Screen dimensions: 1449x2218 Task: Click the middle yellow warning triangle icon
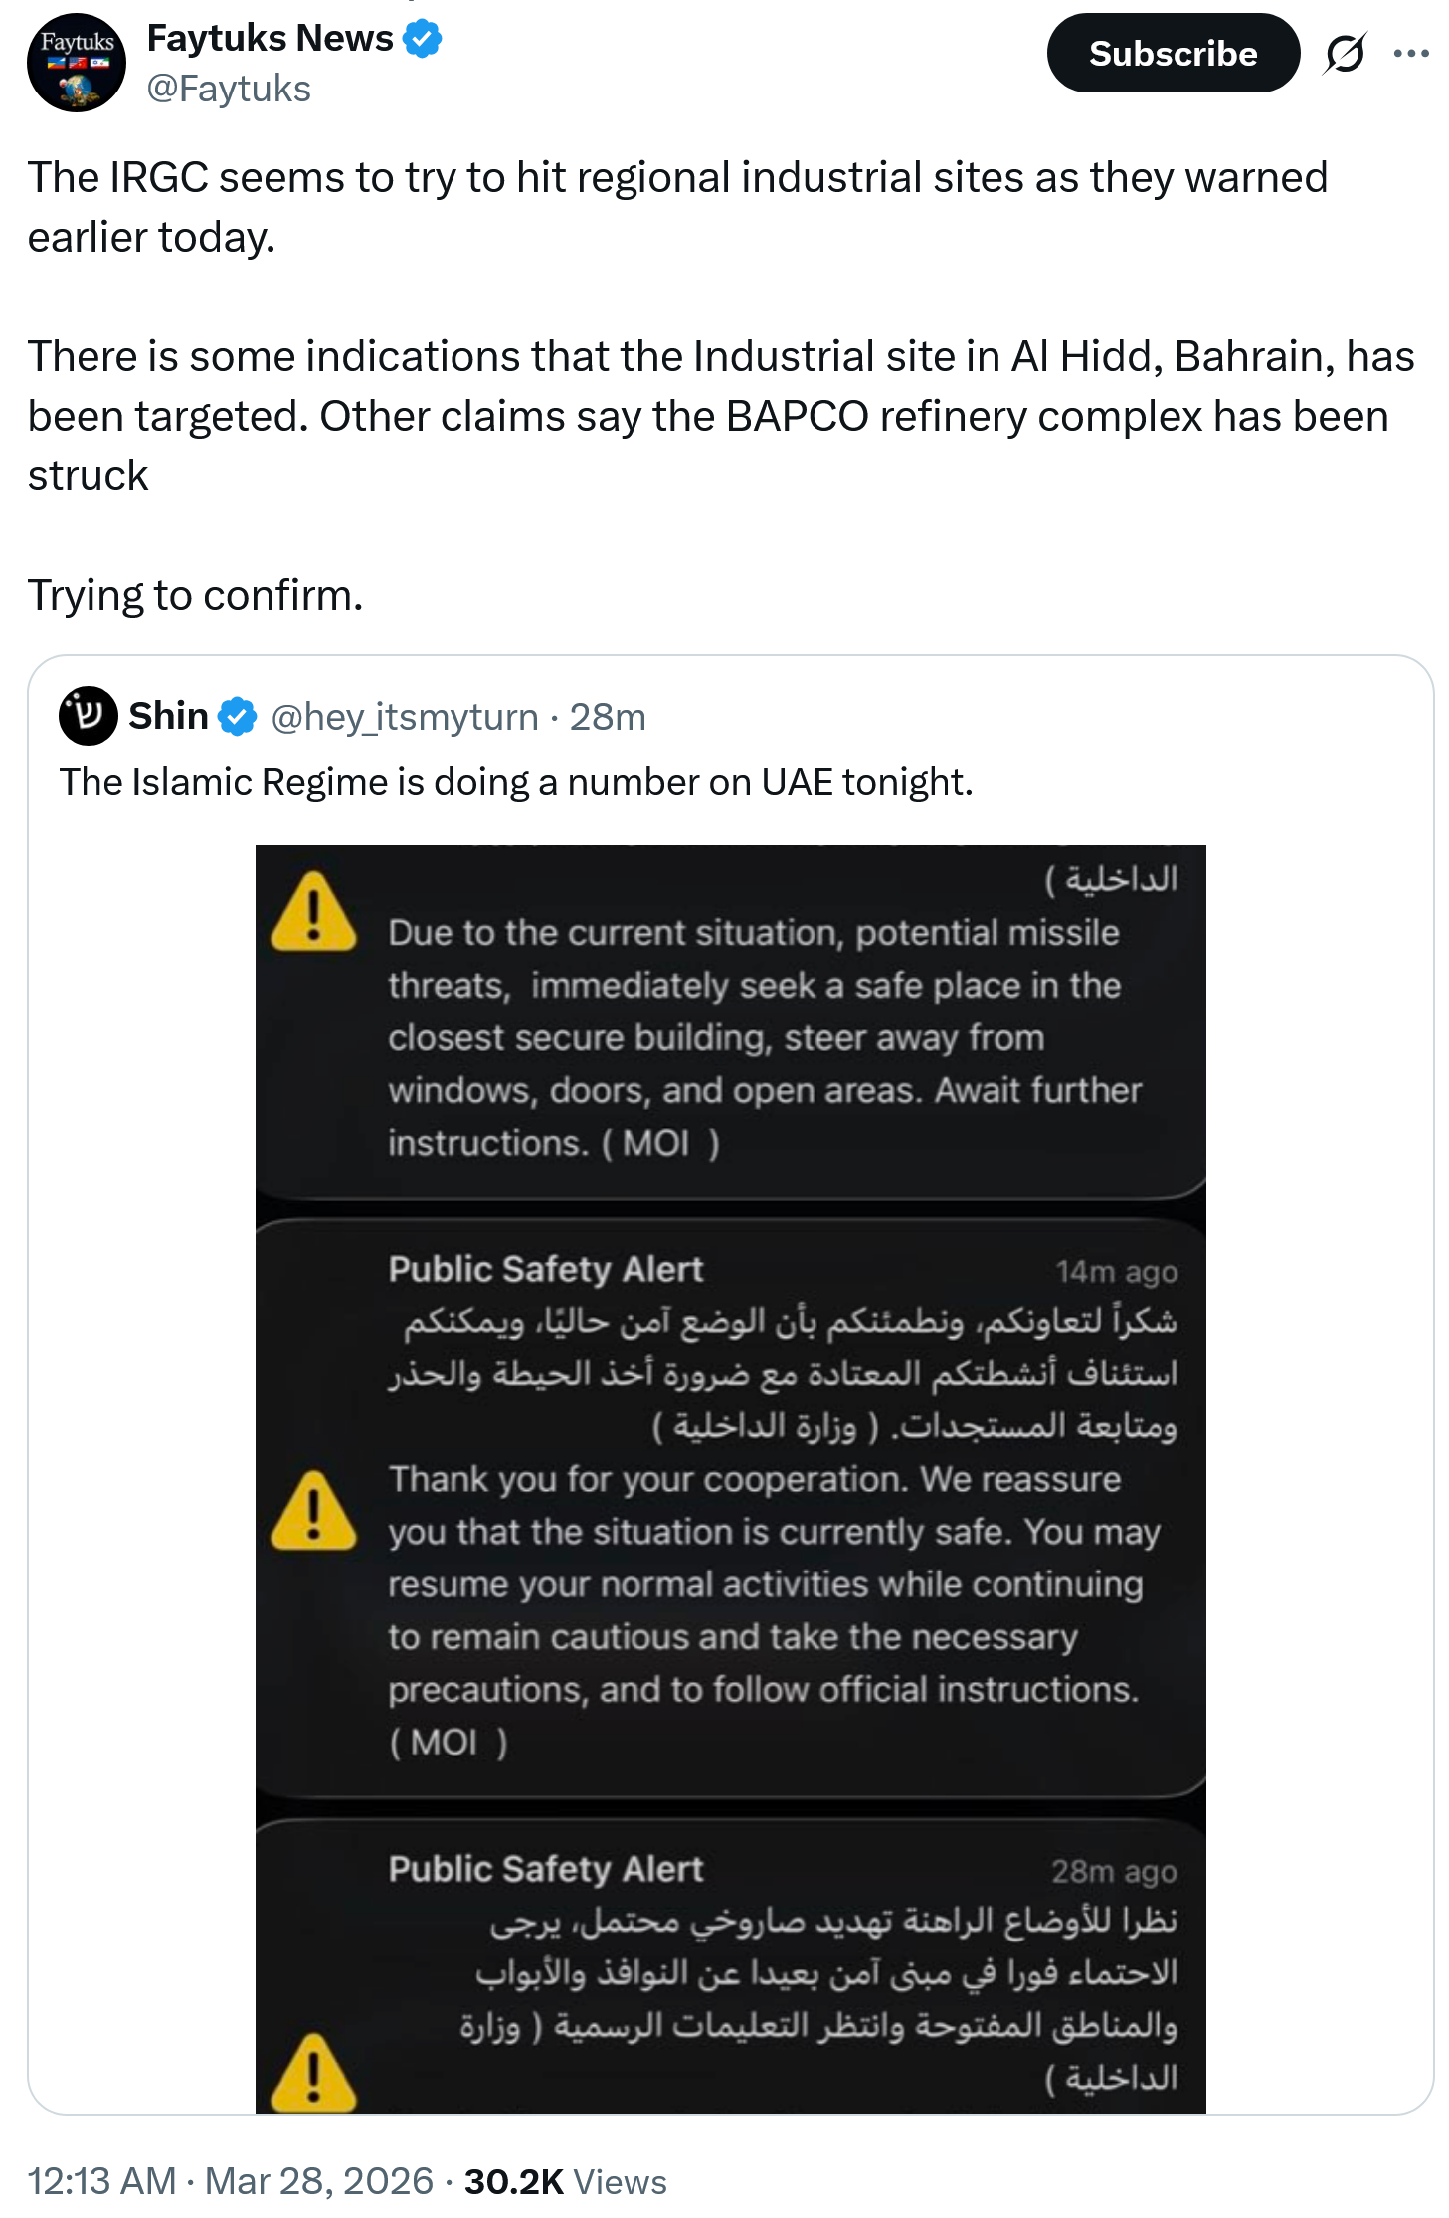point(313,1510)
